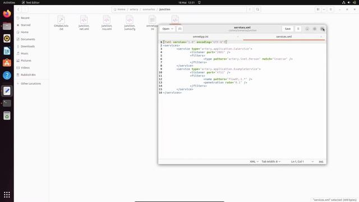Viewport: 359px width, 202px height.
Task: Open the network indicator in the top bar
Action: click(344, 2)
